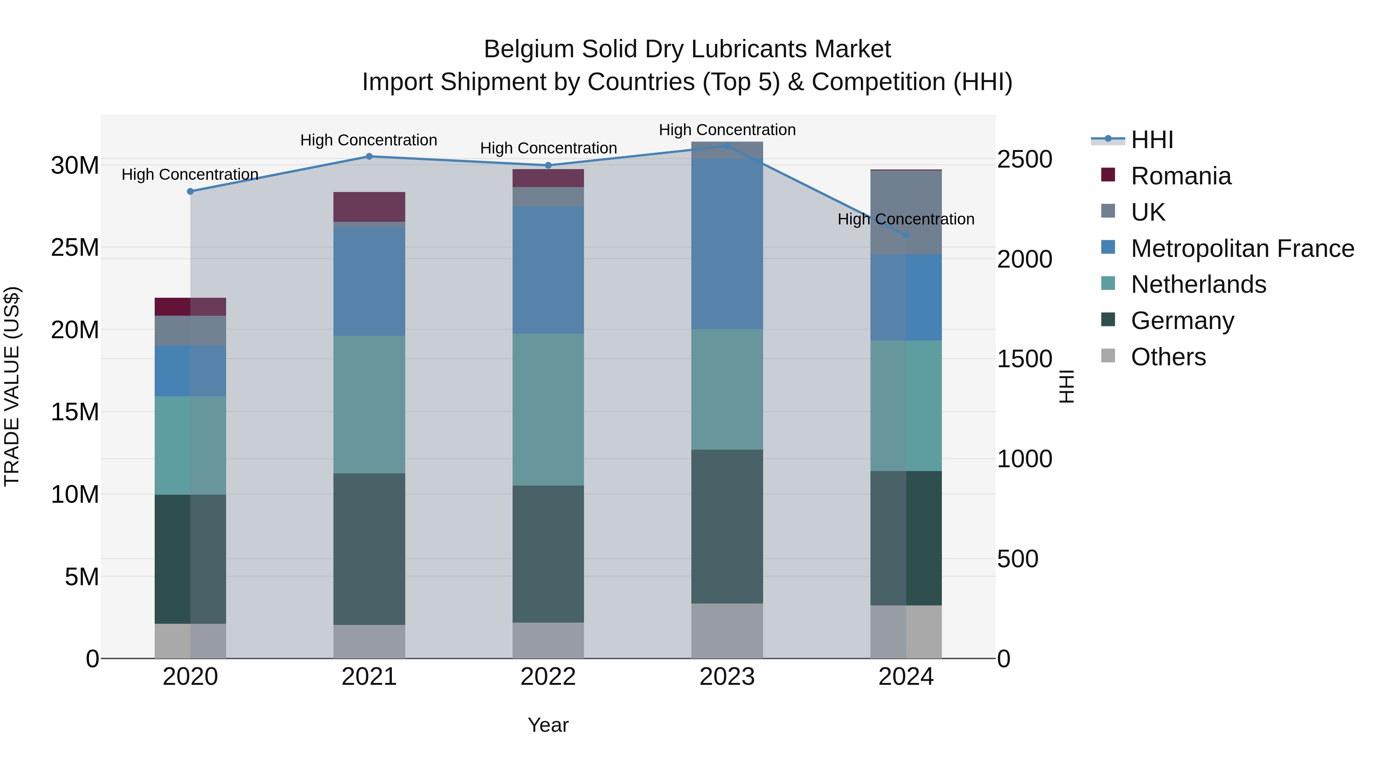Click the HHI line marker for 2020
Screen dimensions: 1375x773
191,192
